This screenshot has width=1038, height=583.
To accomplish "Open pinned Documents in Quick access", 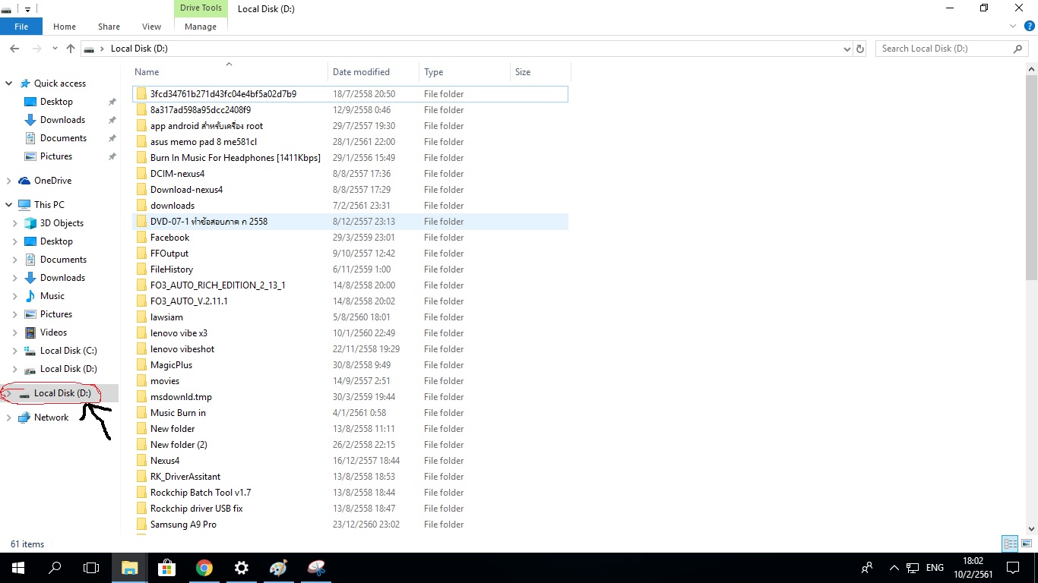I will coord(63,138).
